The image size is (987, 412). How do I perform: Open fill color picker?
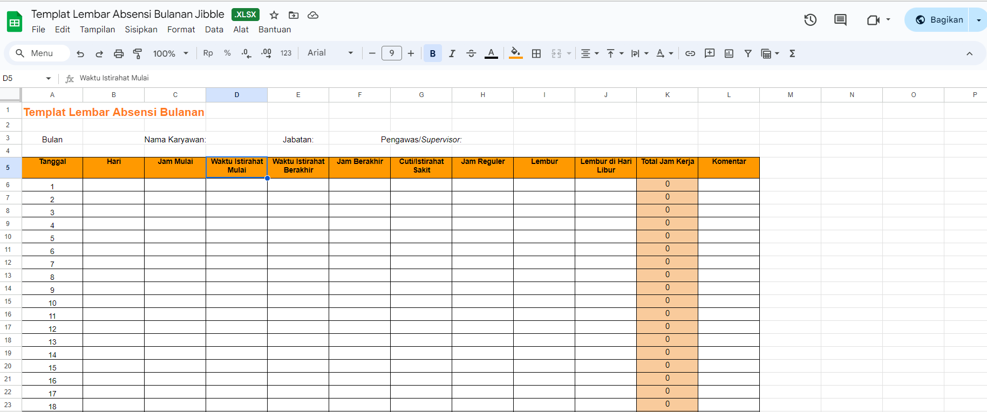[516, 53]
